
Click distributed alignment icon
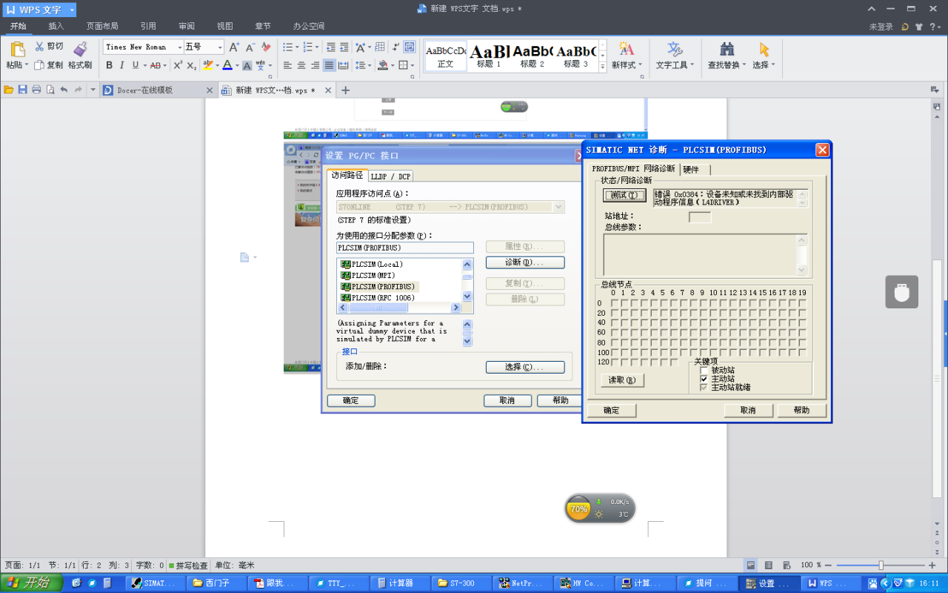344,65
